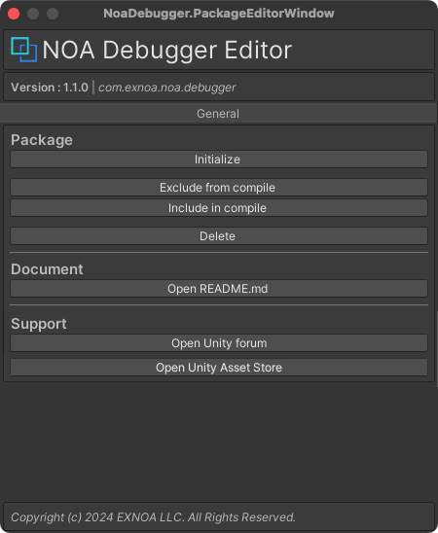The height and width of the screenshot is (533, 438).
Task: Click the Delete package button
Action: pyautogui.click(x=219, y=236)
